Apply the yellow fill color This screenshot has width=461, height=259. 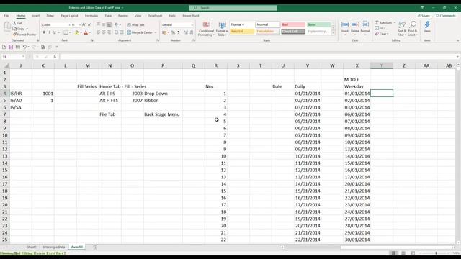click(x=77, y=32)
